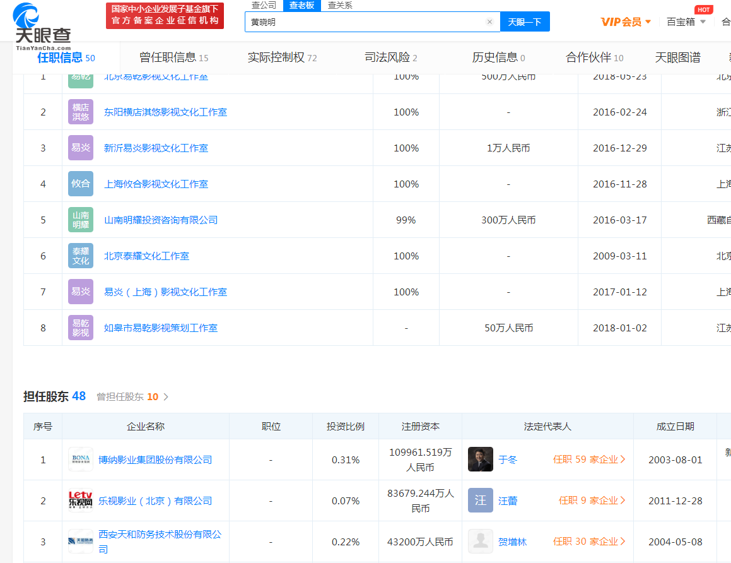The image size is (731, 563).
Task: Open the VIP会员 dropdown
Action: coord(626,22)
